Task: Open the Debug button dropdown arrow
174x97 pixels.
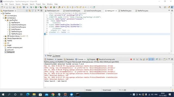Action: [33, 7]
